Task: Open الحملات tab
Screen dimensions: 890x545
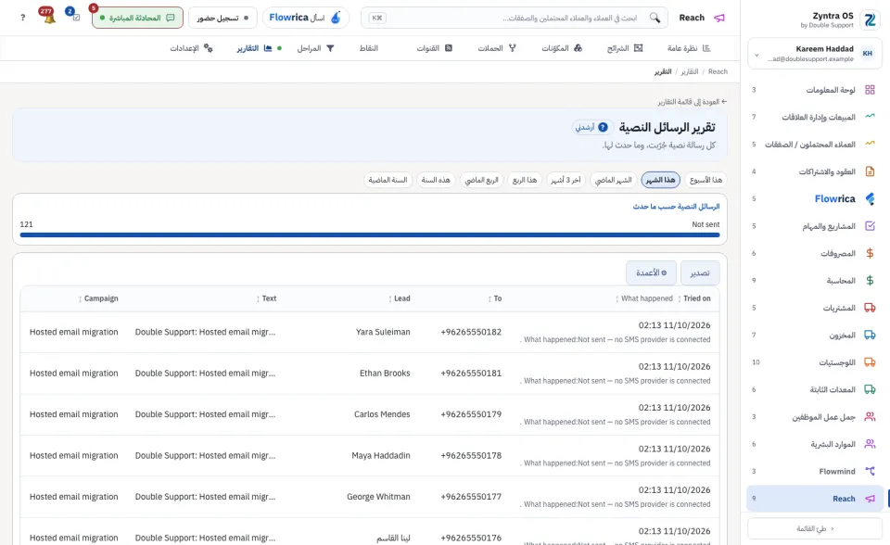Action: tap(497, 48)
